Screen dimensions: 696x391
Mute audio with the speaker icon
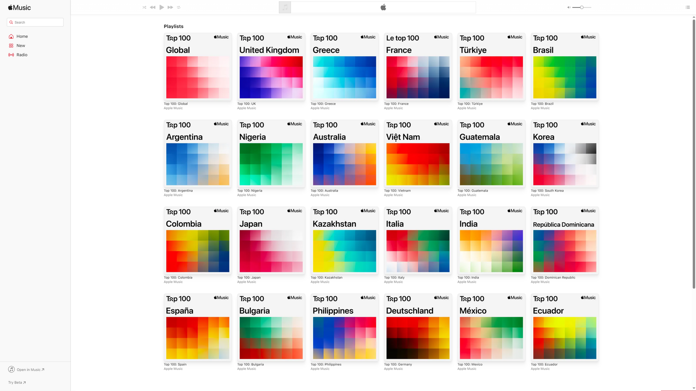(569, 7)
